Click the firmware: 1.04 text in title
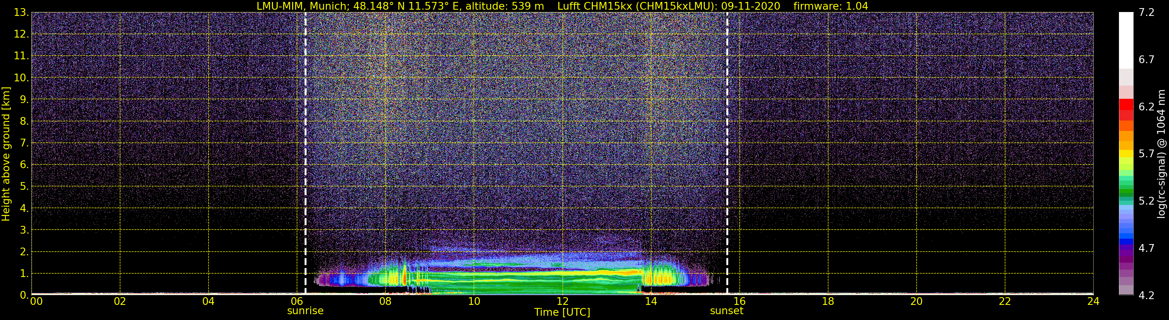The image size is (1169, 320). (830, 6)
